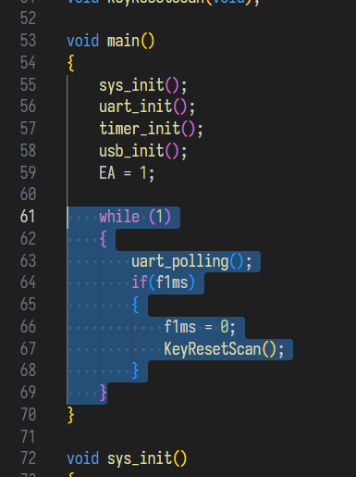The image size is (356, 477).
Task: Click the 'EA = 1;' statement
Action: click(127, 172)
